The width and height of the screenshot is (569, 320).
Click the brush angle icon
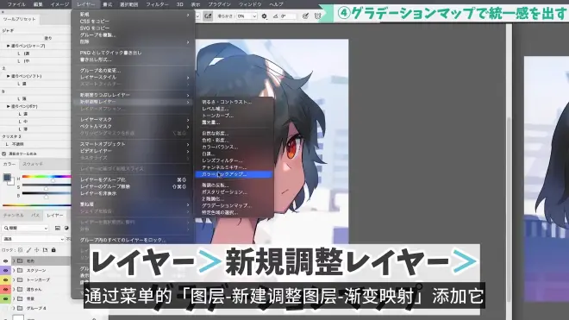pos(276,16)
